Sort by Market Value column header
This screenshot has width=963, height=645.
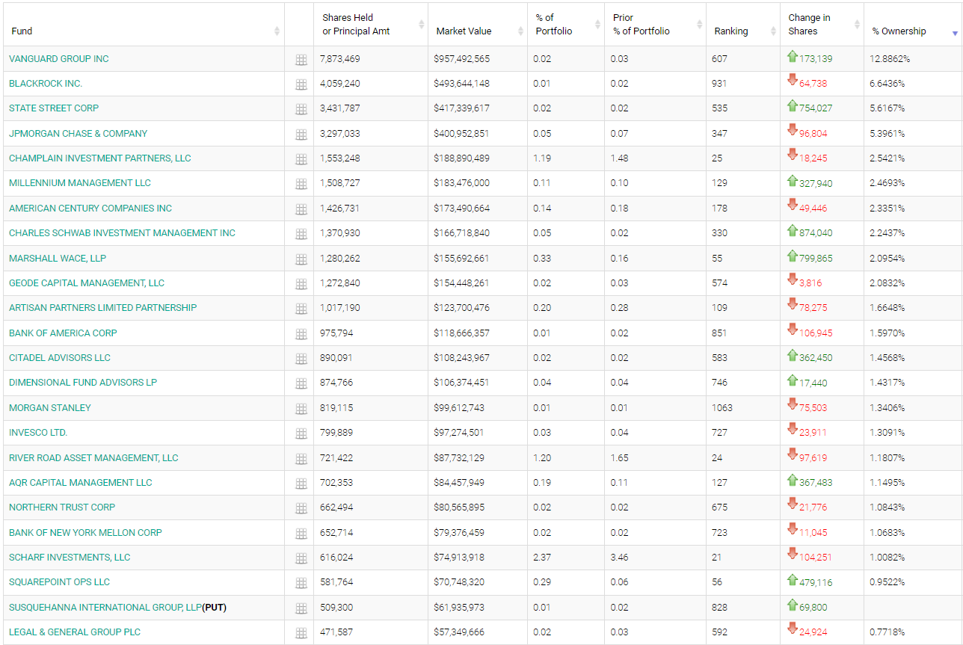point(478,25)
